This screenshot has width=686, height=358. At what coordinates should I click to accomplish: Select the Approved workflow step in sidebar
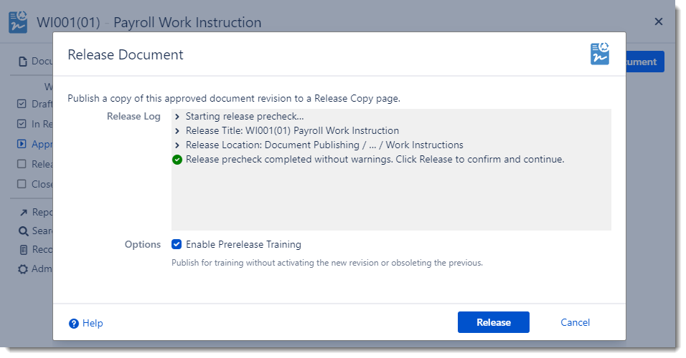click(22, 144)
